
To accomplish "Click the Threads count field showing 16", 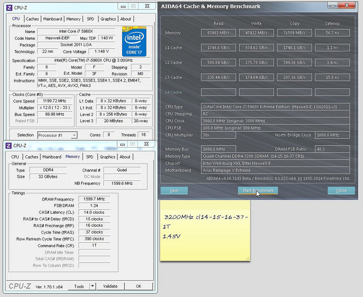I will 143,134.
